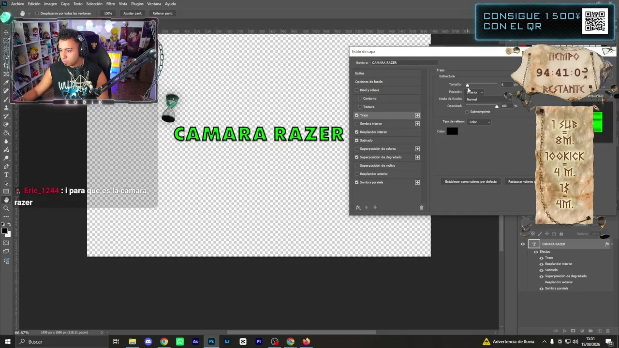This screenshot has height=348, width=619.
Task: Open WhatsApp from the taskbar
Action: click(180, 342)
